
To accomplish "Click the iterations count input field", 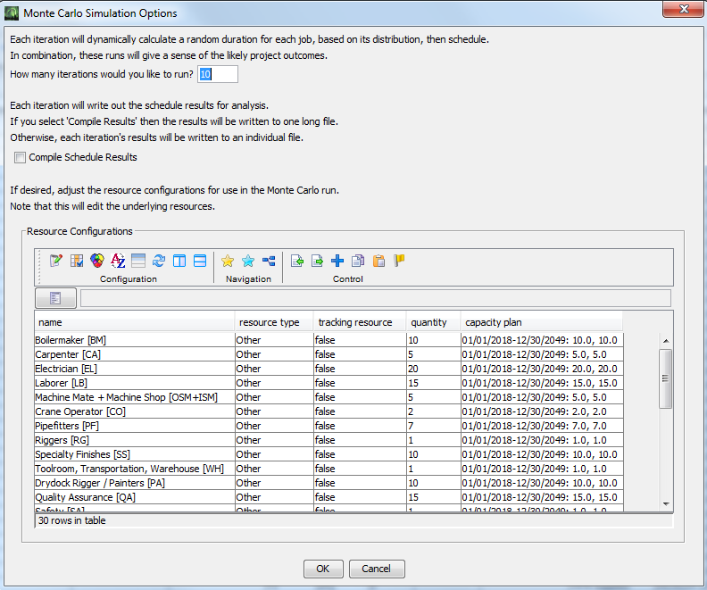I will coord(218,74).
